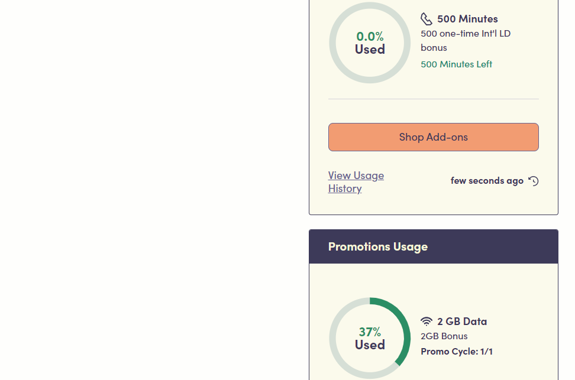Click the 2GB Bonus description text
The height and width of the screenshot is (380, 575).
tap(444, 336)
